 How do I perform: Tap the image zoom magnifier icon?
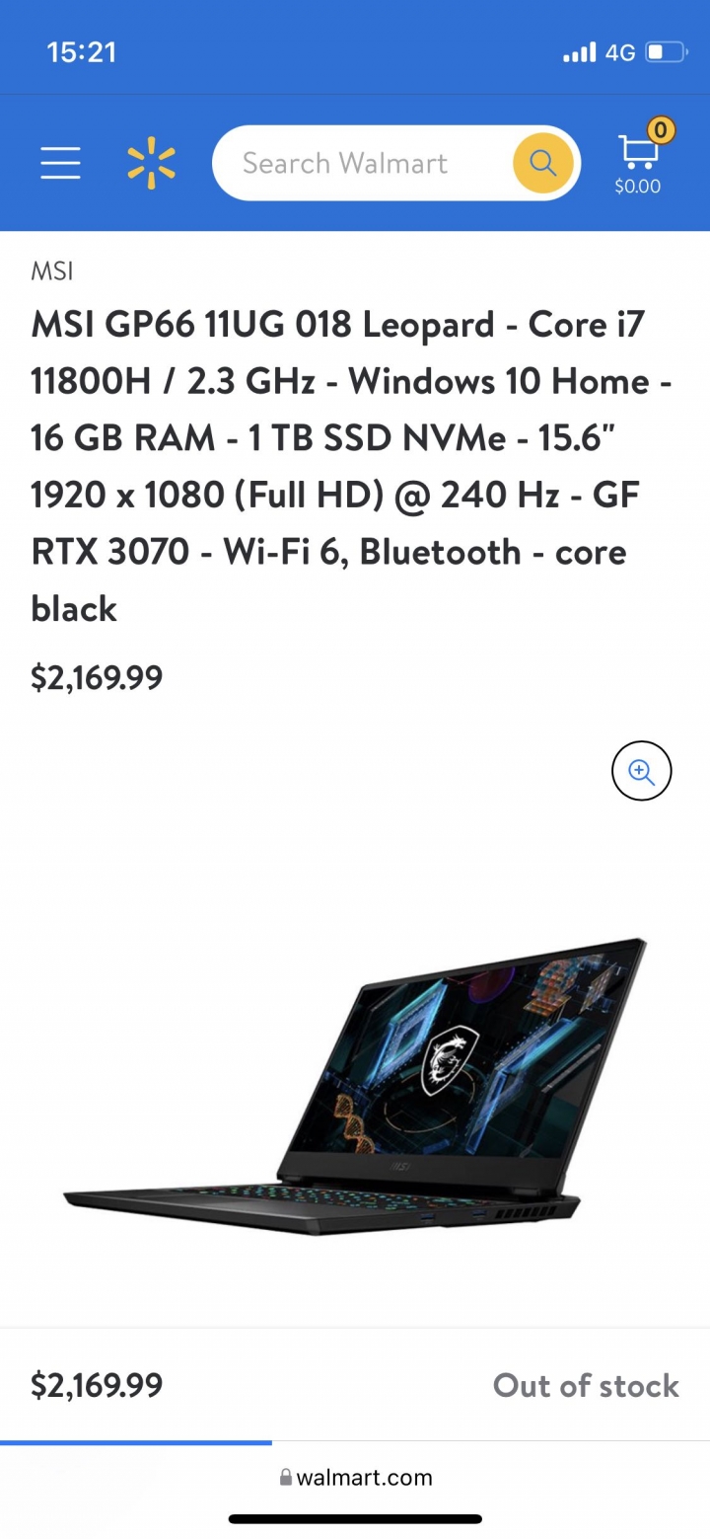tap(642, 771)
